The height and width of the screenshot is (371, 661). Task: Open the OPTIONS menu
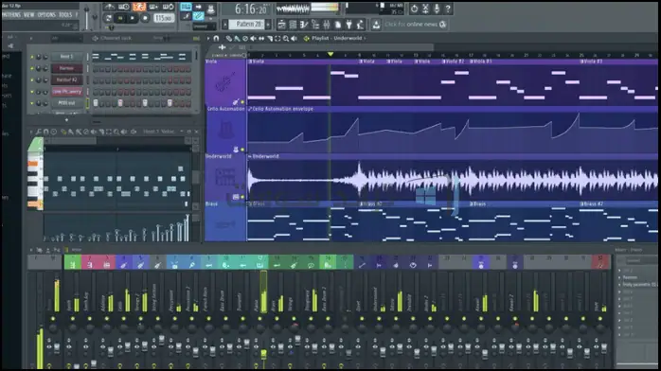click(x=46, y=15)
